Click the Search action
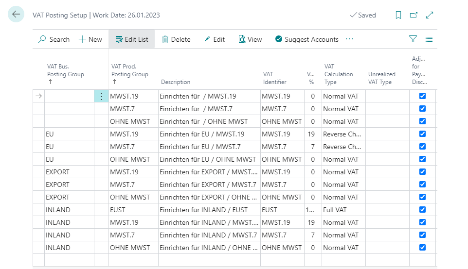This screenshot has height=269, width=468. coord(54,39)
